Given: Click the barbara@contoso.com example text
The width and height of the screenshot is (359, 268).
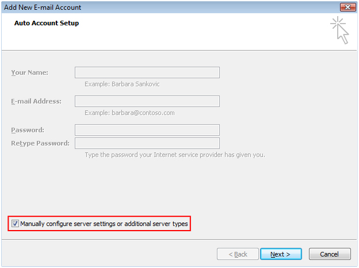Looking at the screenshot, I should point(143,113).
